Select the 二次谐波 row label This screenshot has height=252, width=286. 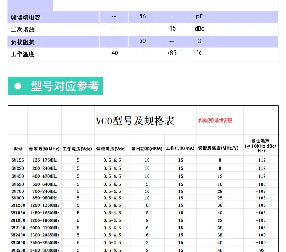click(22, 29)
